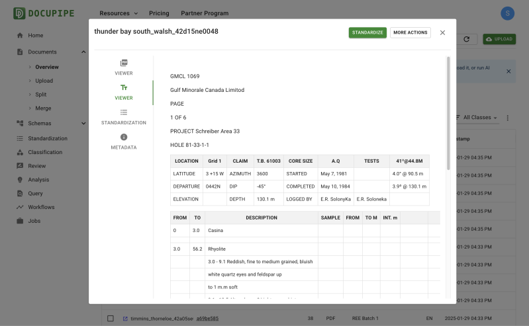The width and height of the screenshot is (529, 326).
Task: Open the user avatar menu
Action: click(508, 13)
